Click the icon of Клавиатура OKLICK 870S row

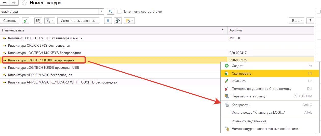point(5,46)
